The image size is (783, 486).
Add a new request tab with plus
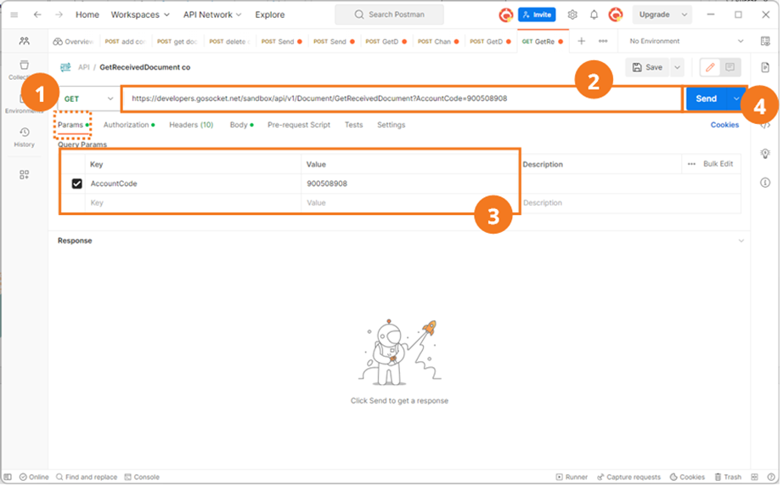[x=581, y=41]
